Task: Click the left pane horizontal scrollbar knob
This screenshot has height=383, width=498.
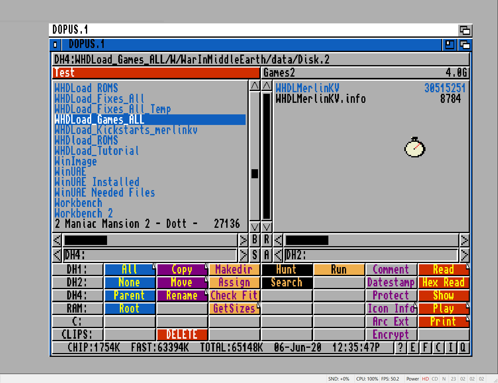Action: pyautogui.click(x=86, y=240)
